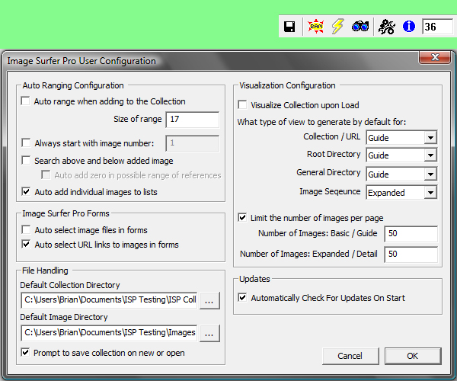Click the Cancel button
The width and height of the screenshot is (457, 381).
click(350, 356)
